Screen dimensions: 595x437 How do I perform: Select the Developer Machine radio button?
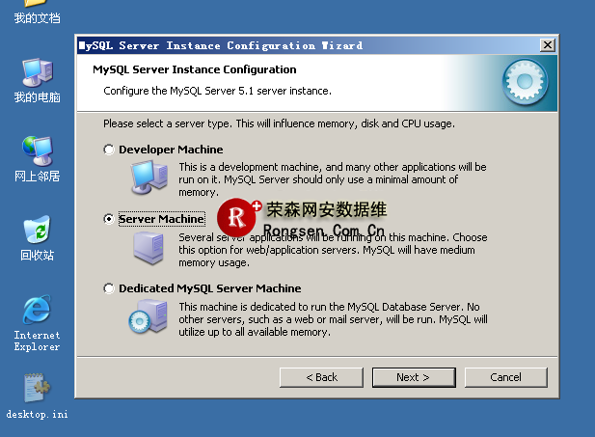pyautogui.click(x=109, y=150)
